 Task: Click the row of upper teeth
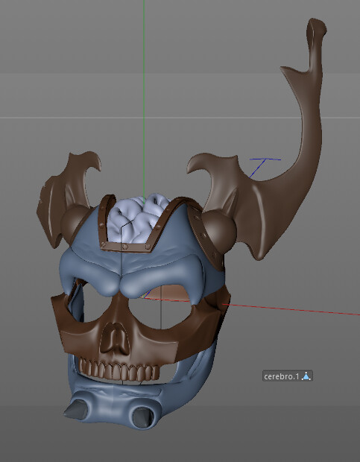[120, 370]
